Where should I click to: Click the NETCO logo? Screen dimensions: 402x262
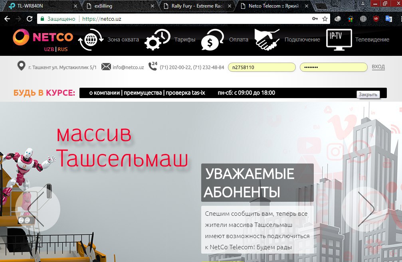[x=43, y=37]
